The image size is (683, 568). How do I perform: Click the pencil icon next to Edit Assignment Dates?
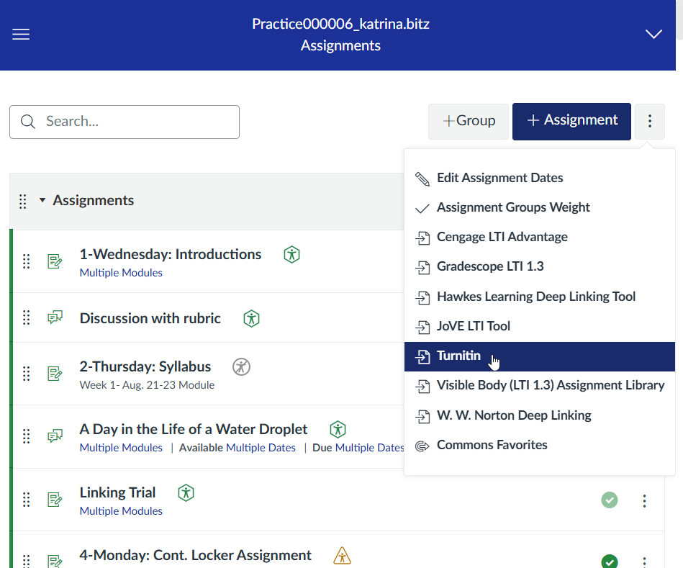(x=422, y=178)
